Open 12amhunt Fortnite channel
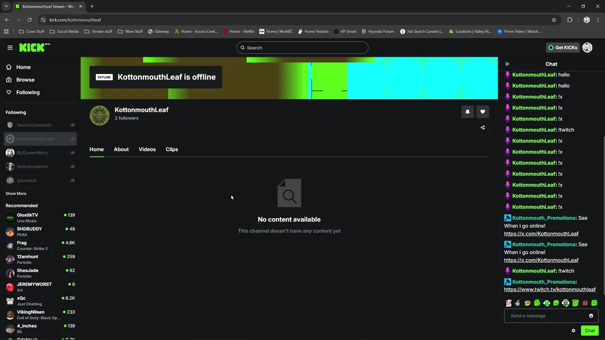Viewport: 605px width, 340px height. tap(40, 259)
